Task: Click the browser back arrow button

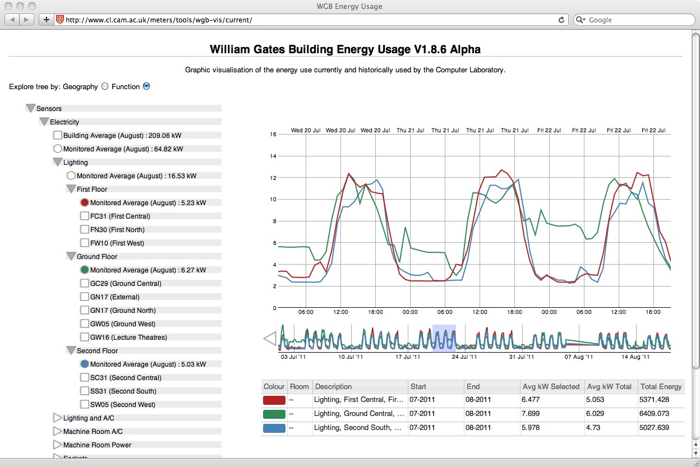Action: 12,20
